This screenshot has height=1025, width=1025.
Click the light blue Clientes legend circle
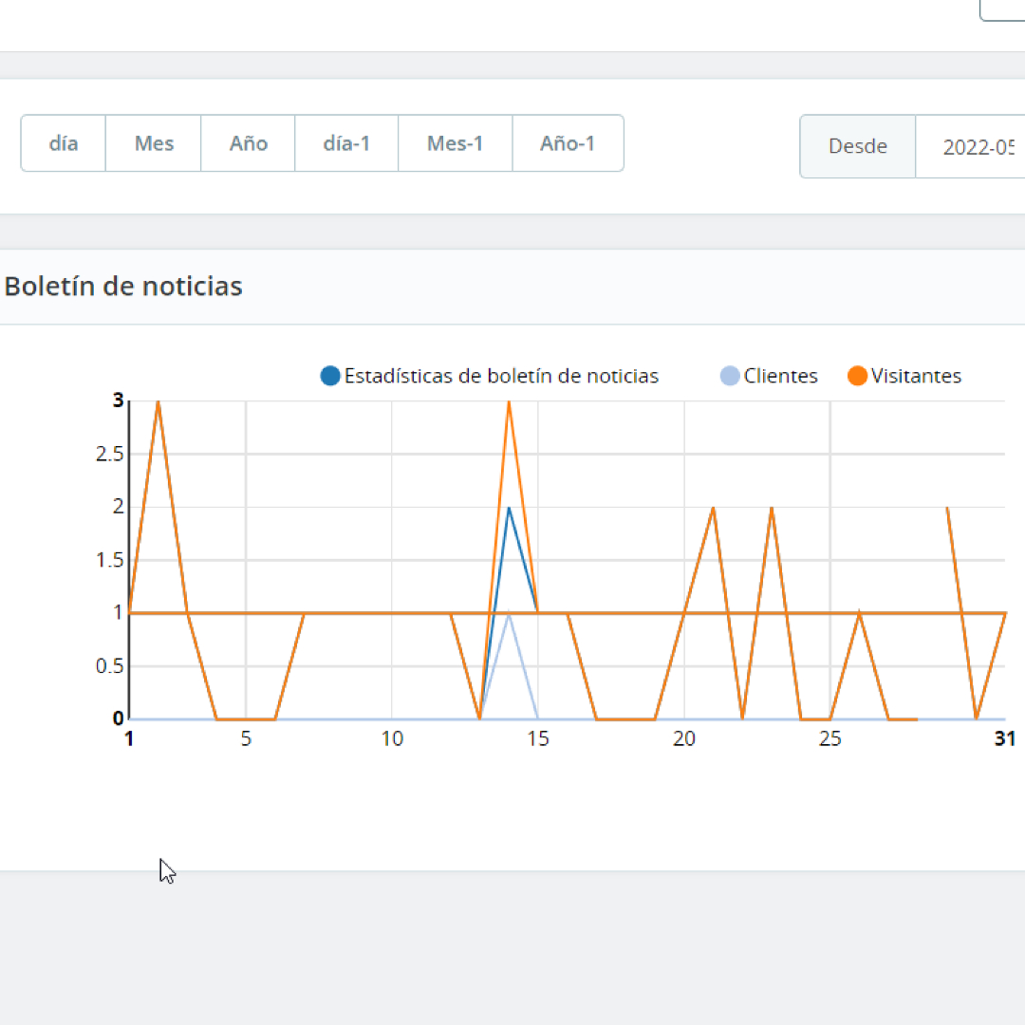tap(730, 376)
